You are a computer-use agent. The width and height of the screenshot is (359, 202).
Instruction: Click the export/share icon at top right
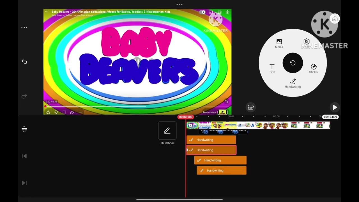pos(335,19)
